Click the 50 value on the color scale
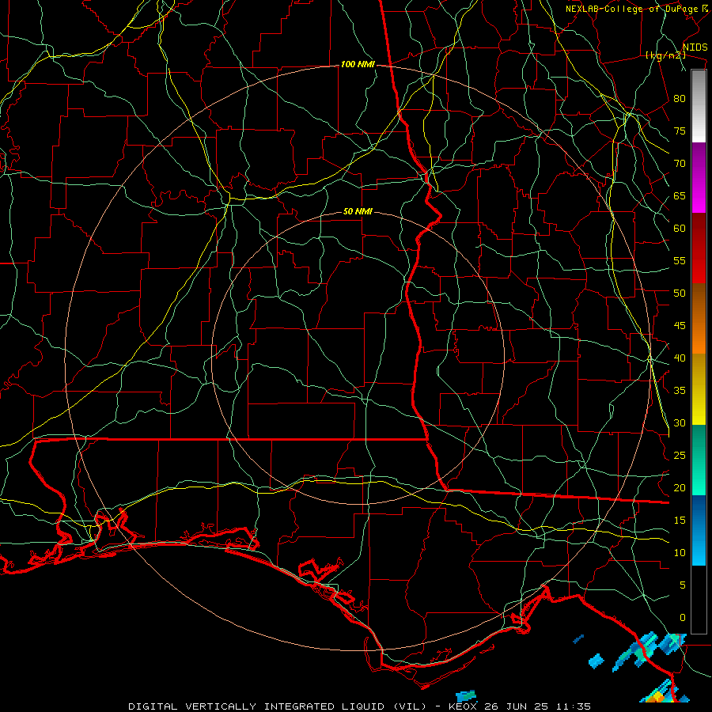The height and width of the screenshot is (712, 712). 680,294
